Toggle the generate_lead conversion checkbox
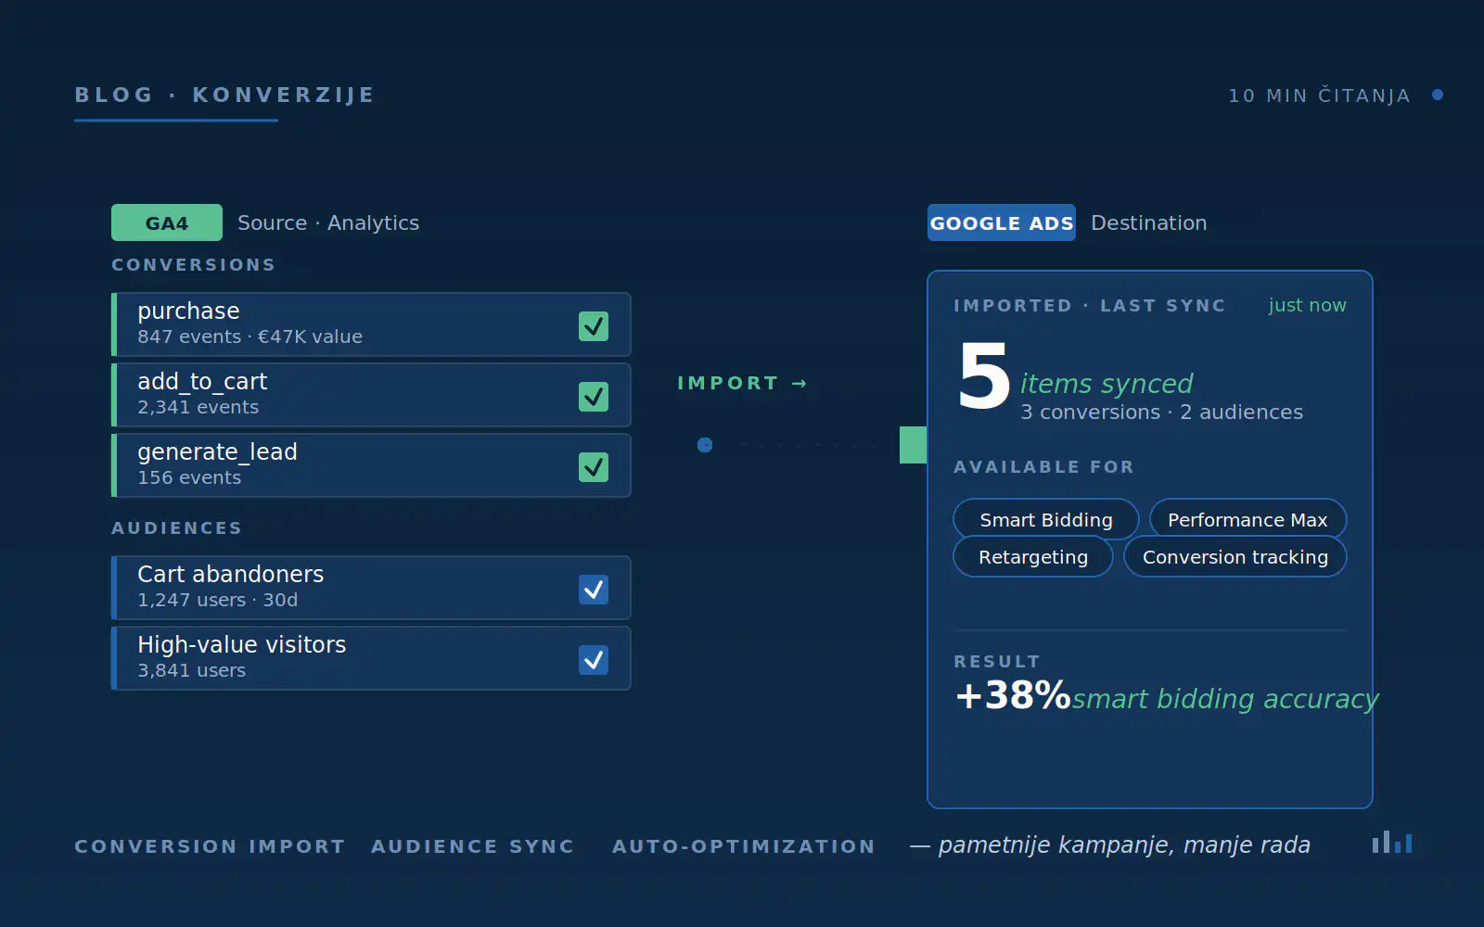Screen dimensions: 1484x927 594,467
